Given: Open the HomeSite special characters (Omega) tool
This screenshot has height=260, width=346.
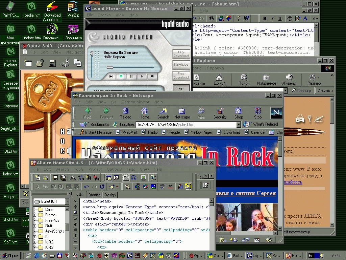Looking at the screenshot, I should (x=133, y=178).
